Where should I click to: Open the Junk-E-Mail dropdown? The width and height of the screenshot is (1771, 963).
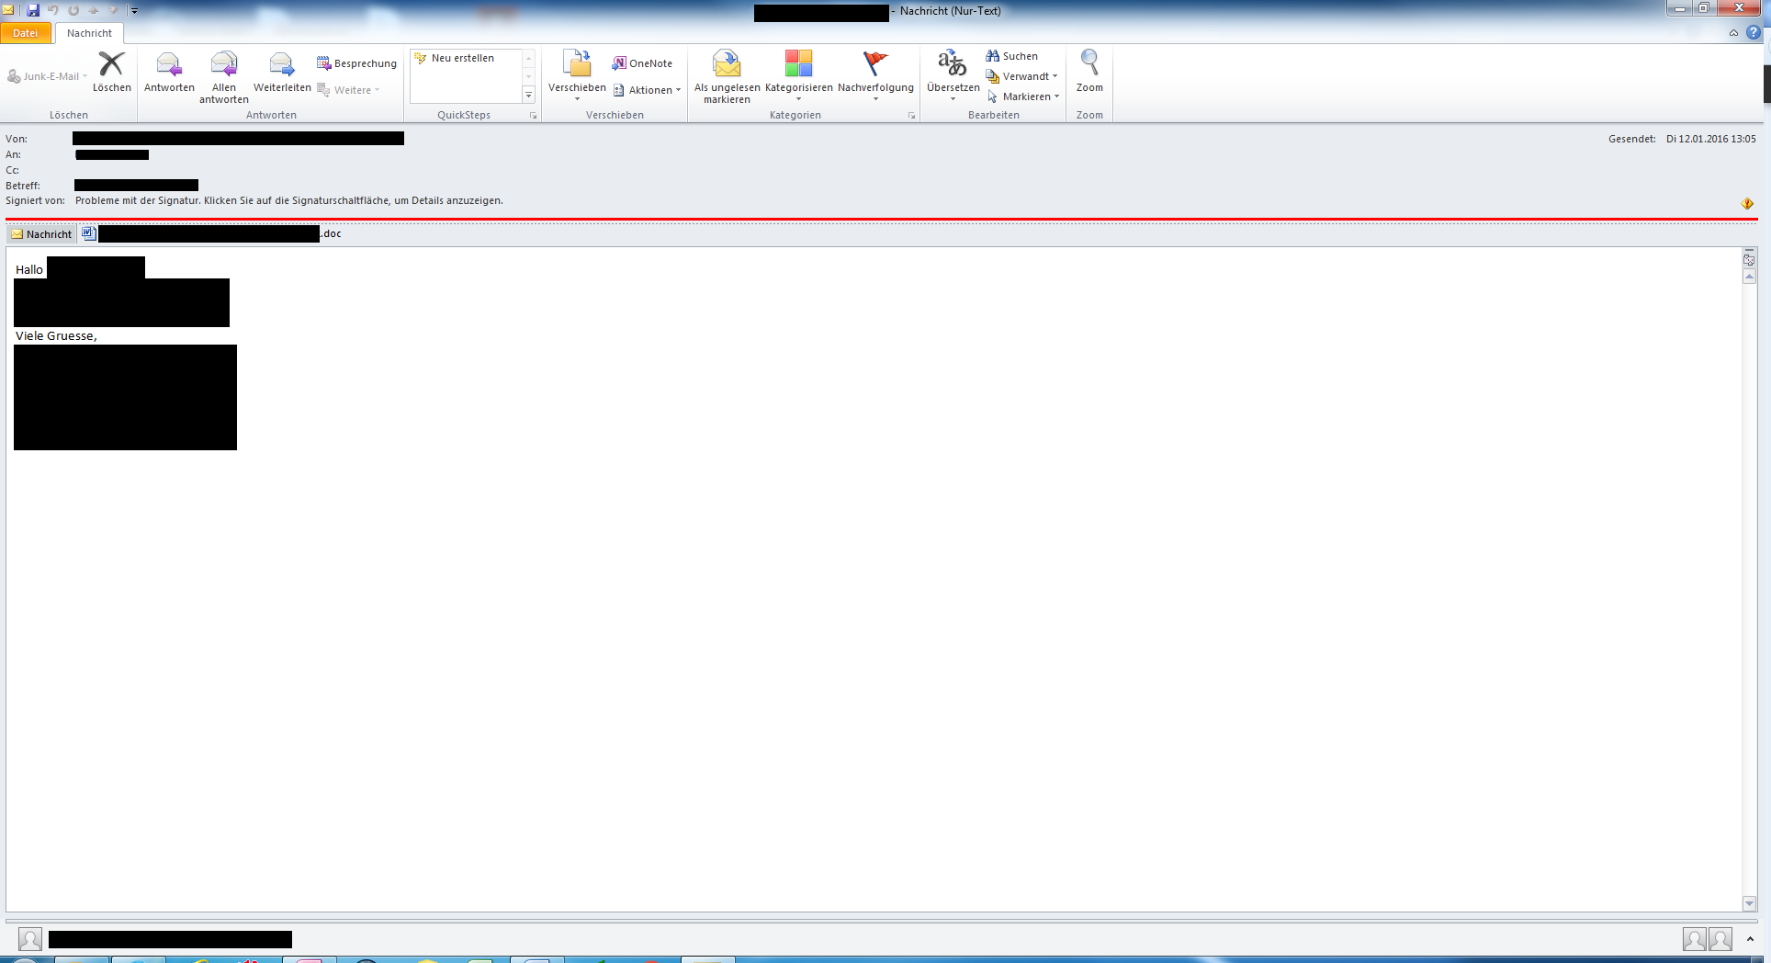pos(48,76)
